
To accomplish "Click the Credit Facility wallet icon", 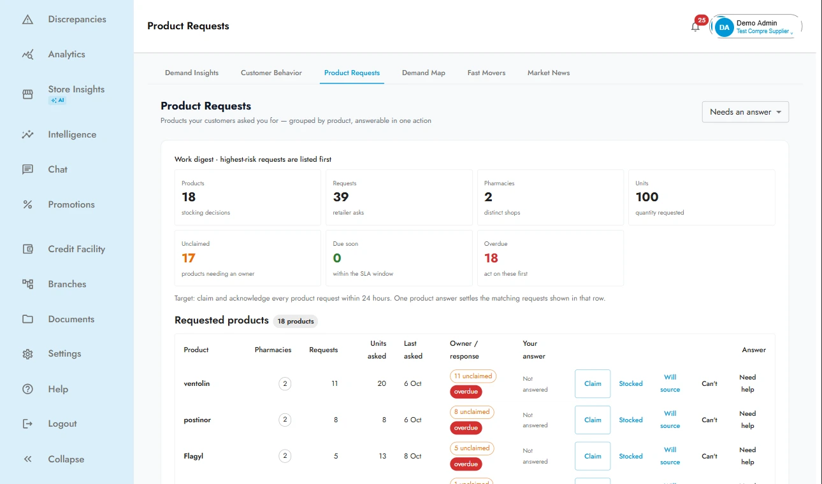I will coord(27,249).
